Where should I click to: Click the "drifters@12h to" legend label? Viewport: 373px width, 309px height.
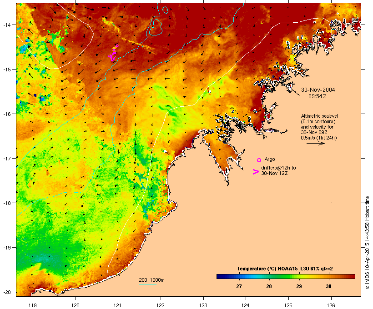278,168
